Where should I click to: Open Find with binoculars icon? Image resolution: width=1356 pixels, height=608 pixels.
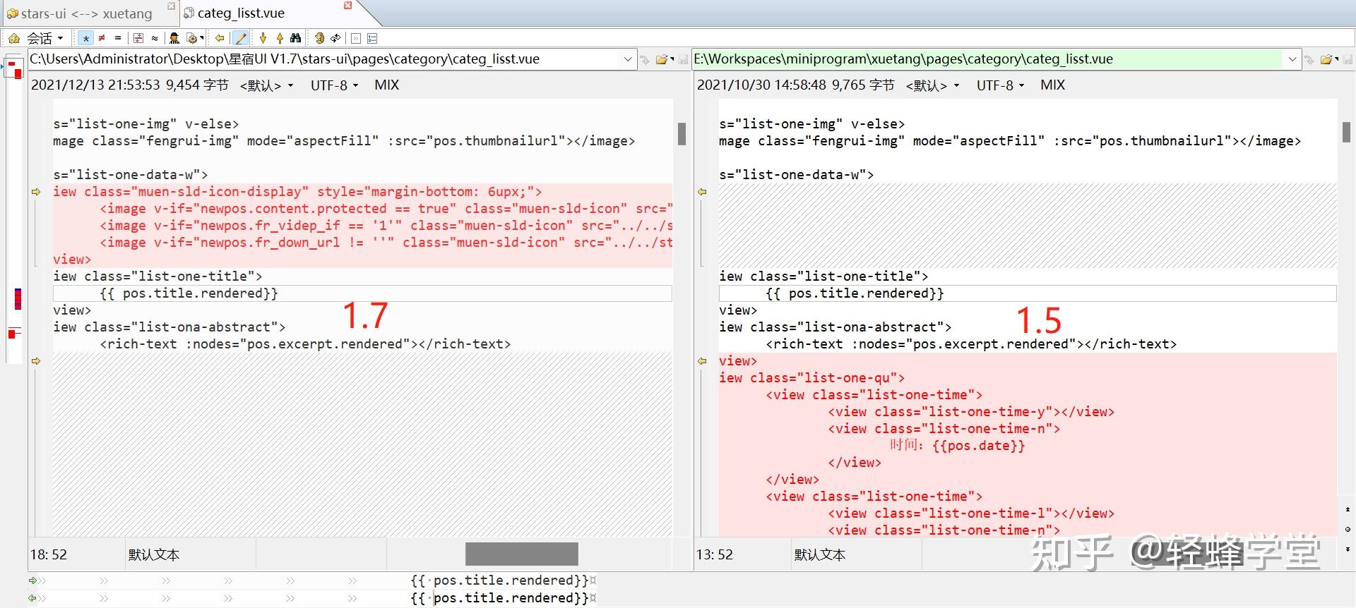point(296,38)
